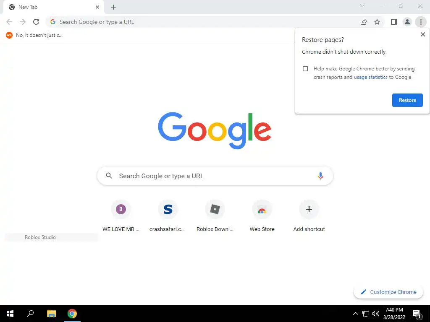Screen dimensions: 430x322
Task: Click the magnifier icon in search box
Action: [109, 176]
